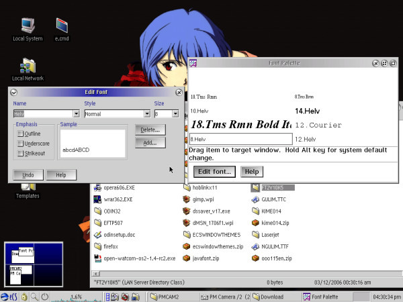Click the firefox folder icon

coord(98,246)
